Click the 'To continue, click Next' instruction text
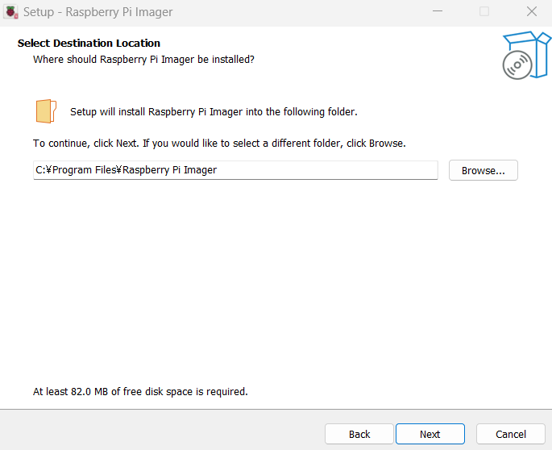 click(219, 143)
